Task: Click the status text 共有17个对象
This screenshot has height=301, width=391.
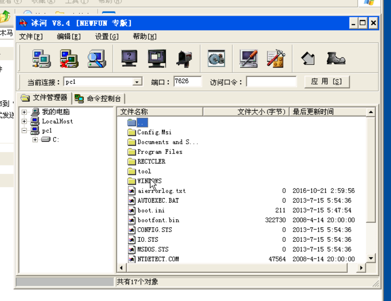Action: pyautogui.click(x=138, y=282)
